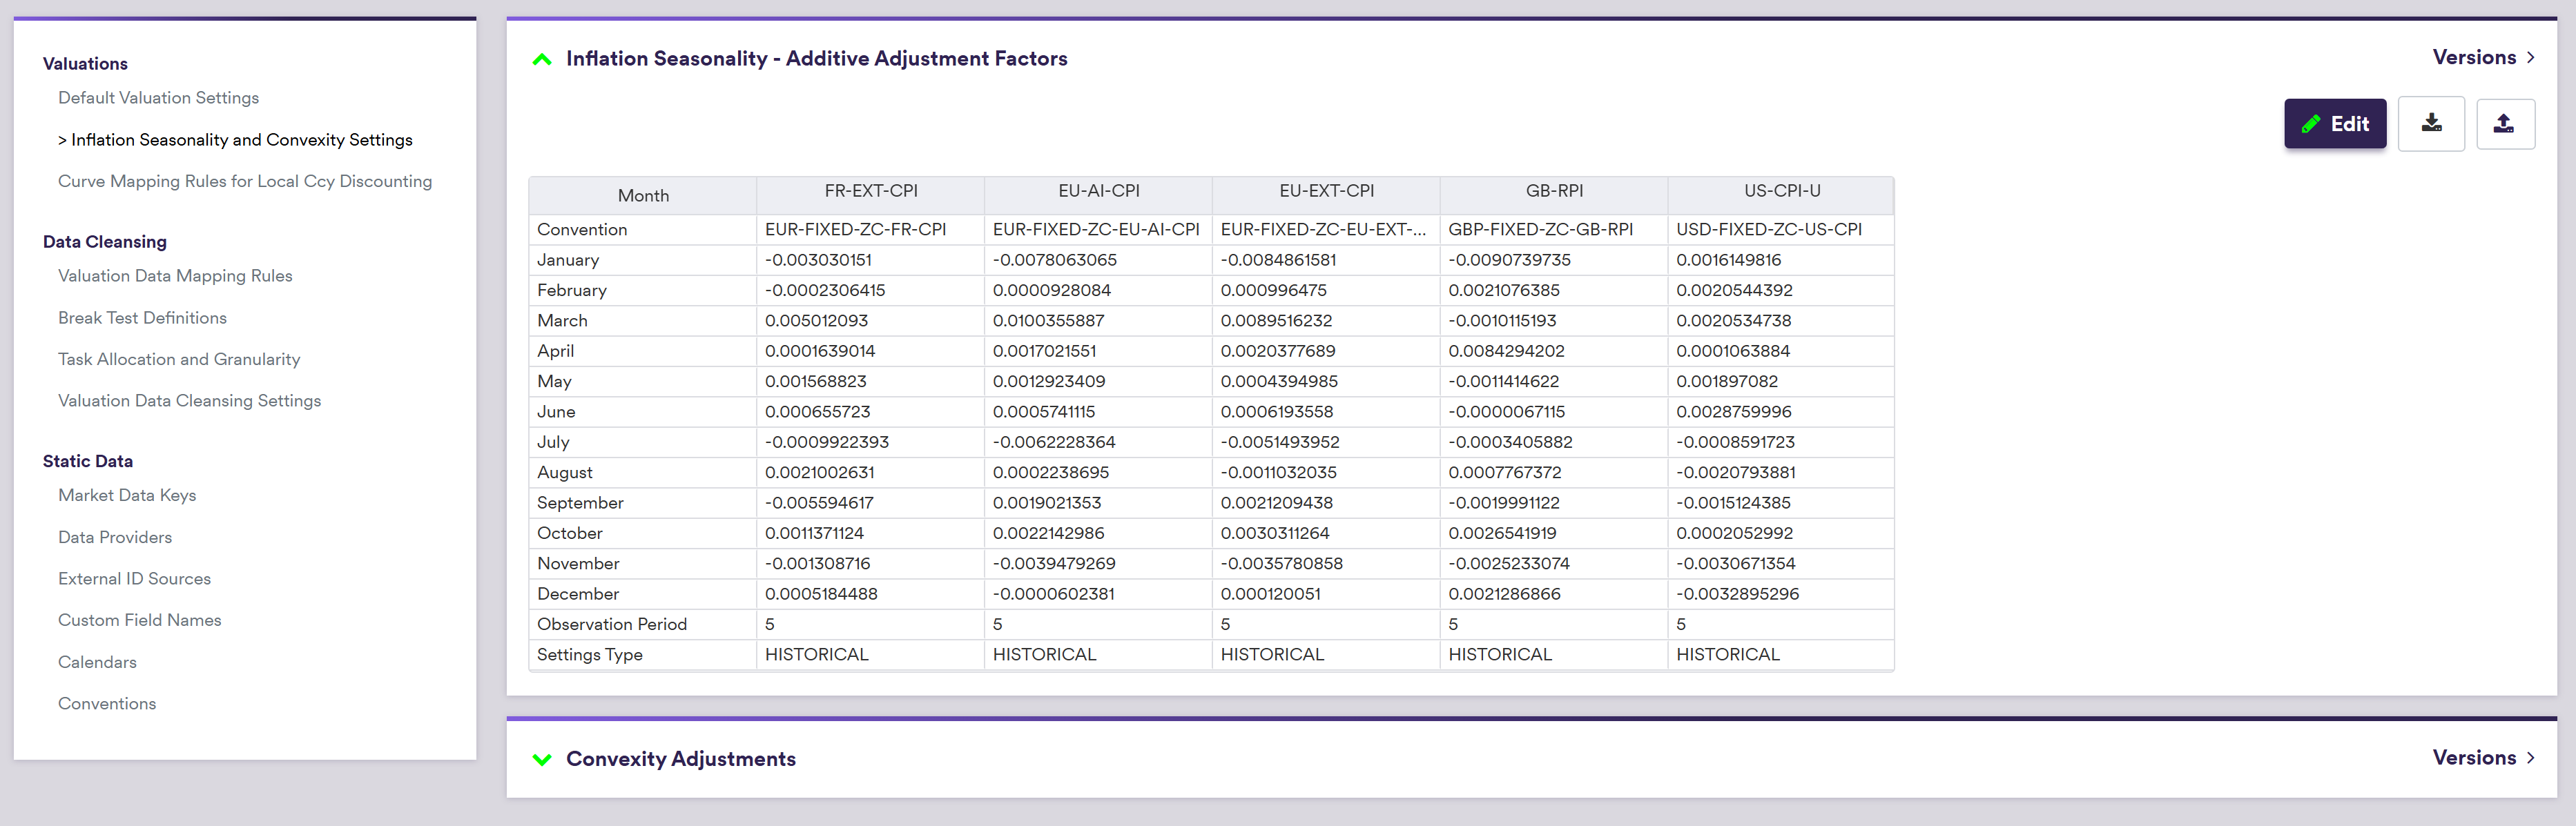
Task: Expand the Convexity Adjustments section
Action: coord(542,759)
